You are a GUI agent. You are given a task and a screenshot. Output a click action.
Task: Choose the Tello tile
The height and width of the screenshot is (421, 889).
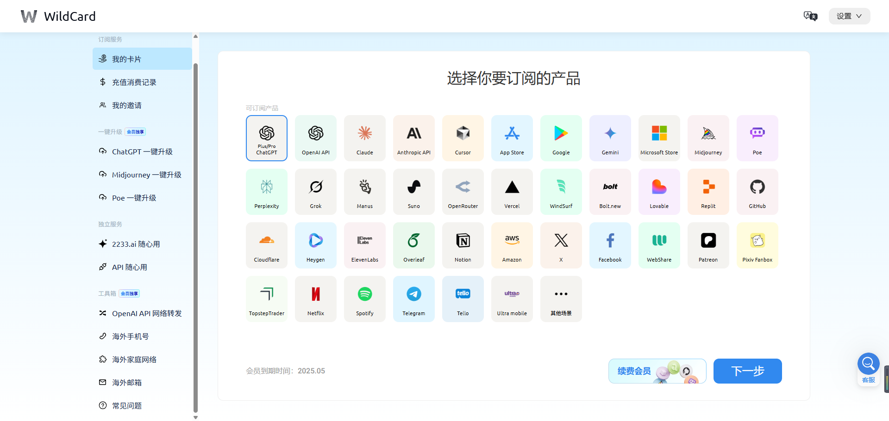[x=463, y=299]
